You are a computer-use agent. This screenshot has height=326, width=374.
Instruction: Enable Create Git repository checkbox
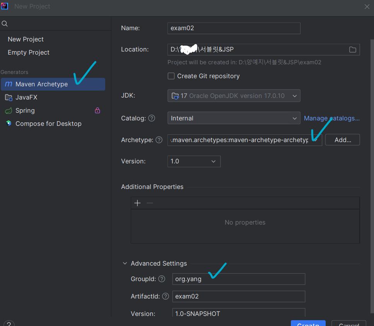(x=171, y=76)
